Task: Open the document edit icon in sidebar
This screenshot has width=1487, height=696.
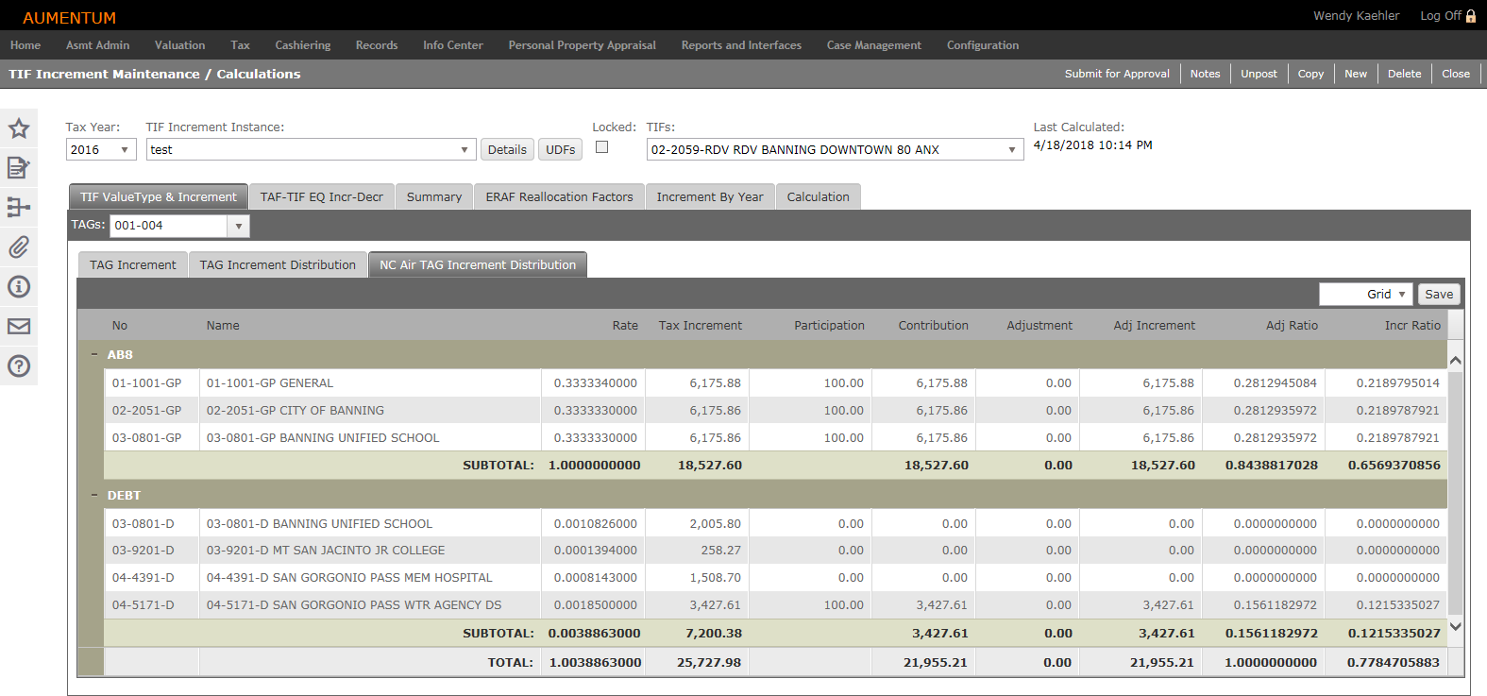Action: [19, 168]
